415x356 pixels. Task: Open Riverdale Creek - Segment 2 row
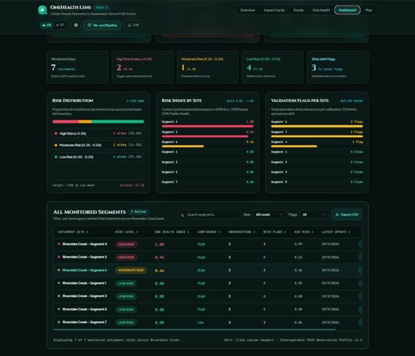207,257
